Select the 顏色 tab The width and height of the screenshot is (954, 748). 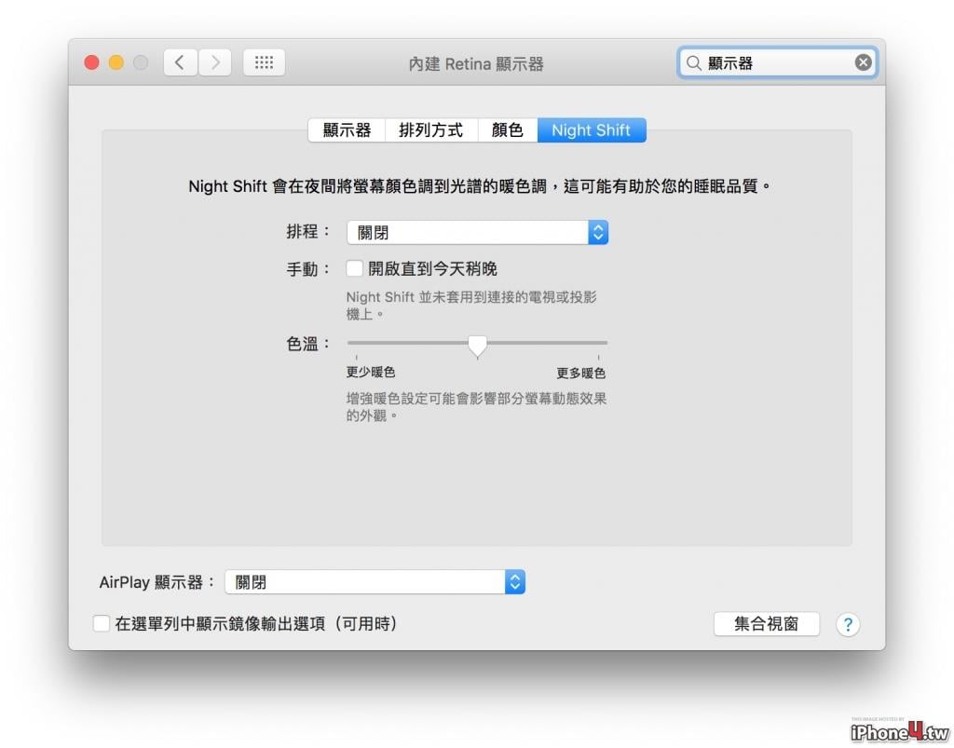[508, 130]
